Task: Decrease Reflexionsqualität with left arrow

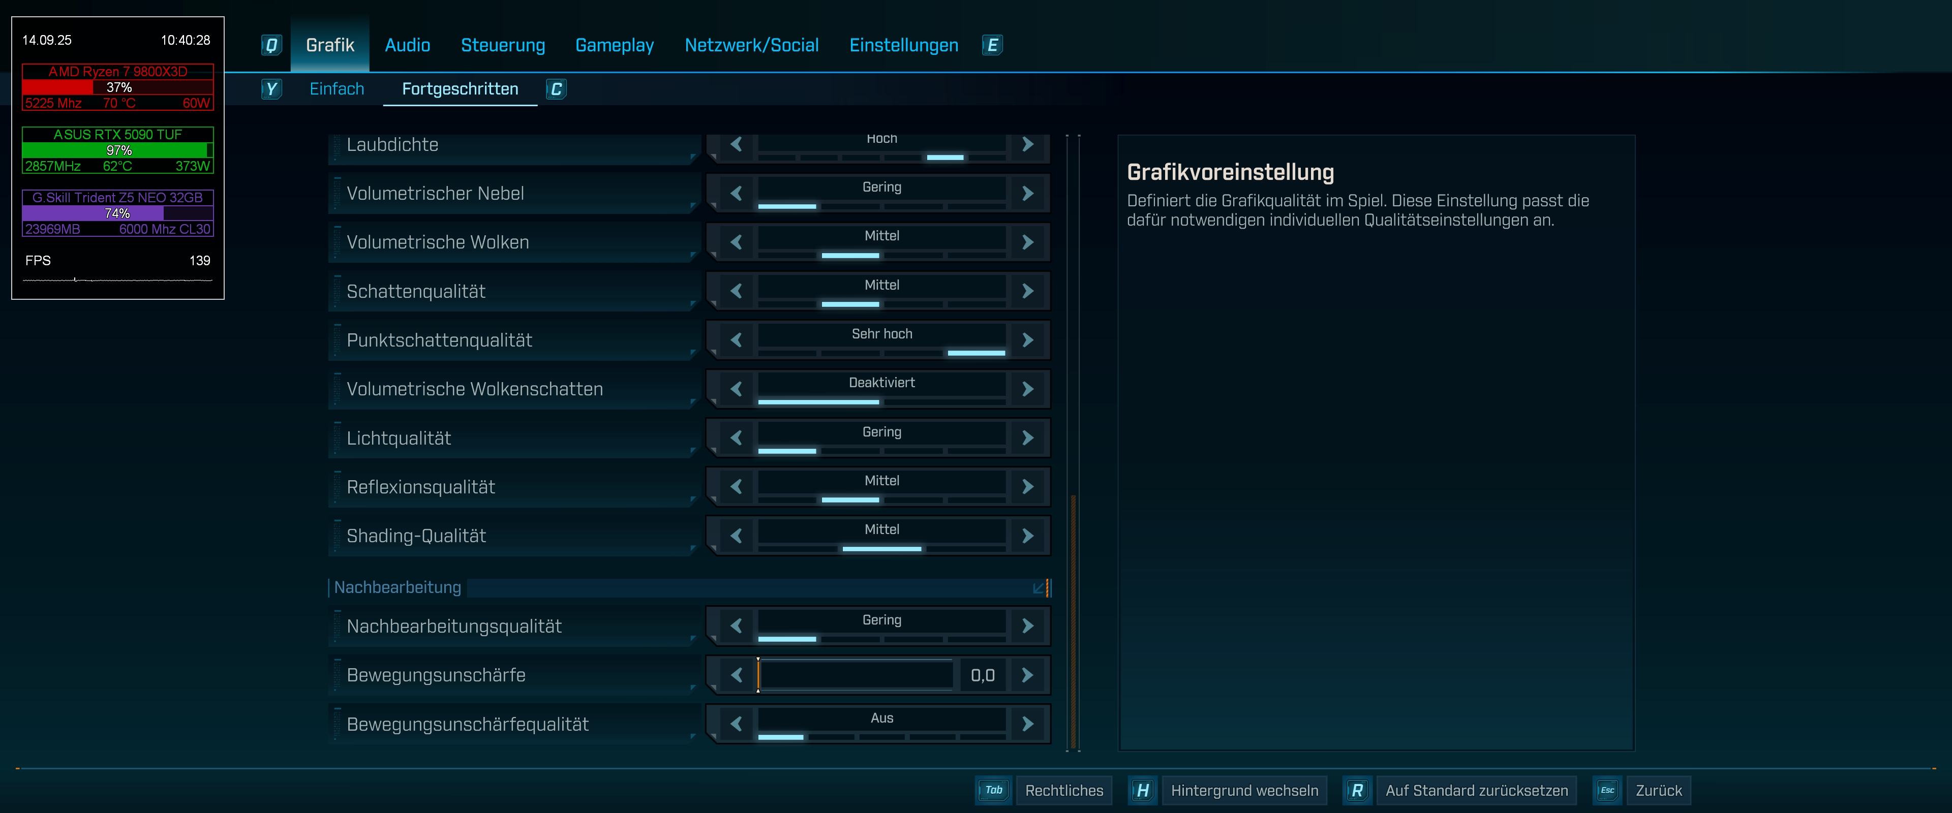Action: point(736,486)
